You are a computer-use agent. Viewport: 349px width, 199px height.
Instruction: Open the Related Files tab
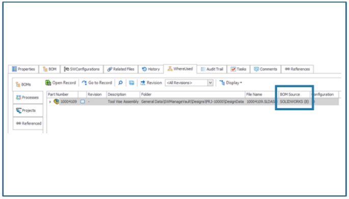121,69
